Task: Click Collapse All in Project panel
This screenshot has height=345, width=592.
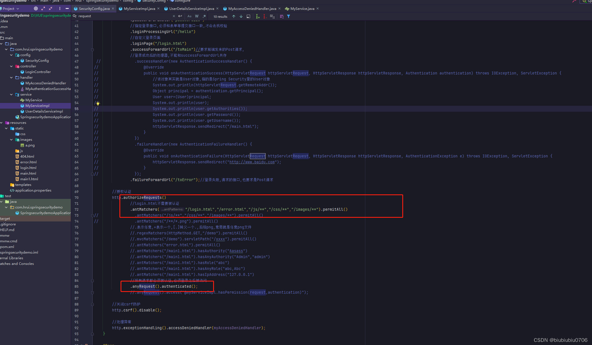Action: (51, 8)
